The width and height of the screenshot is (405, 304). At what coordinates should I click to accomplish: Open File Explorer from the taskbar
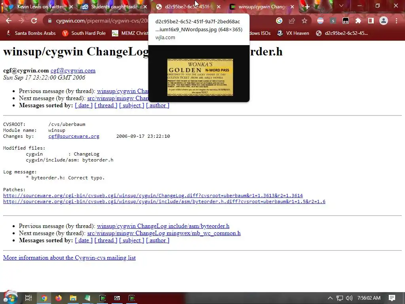coord(73,298)
